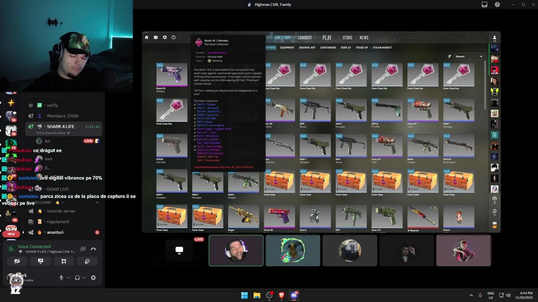538x302 pixels.
Task: Select the DISPLAY filter
Action: pyautogui.click(x=346, y=48)
